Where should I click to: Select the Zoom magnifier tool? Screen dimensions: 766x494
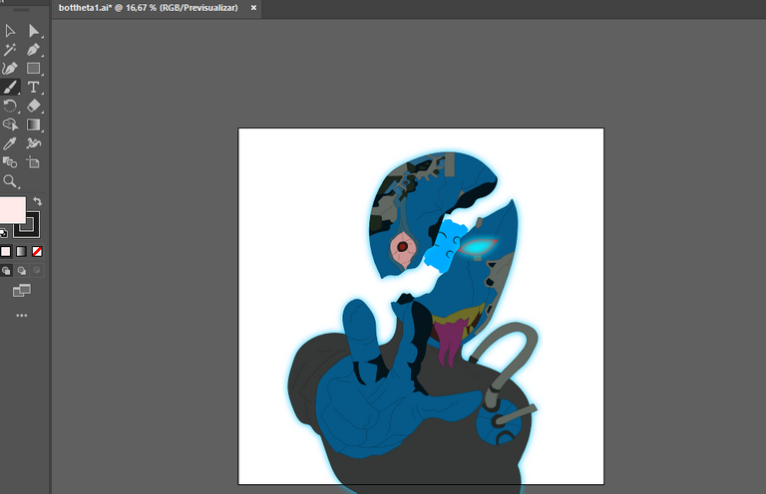coord(10,181)
